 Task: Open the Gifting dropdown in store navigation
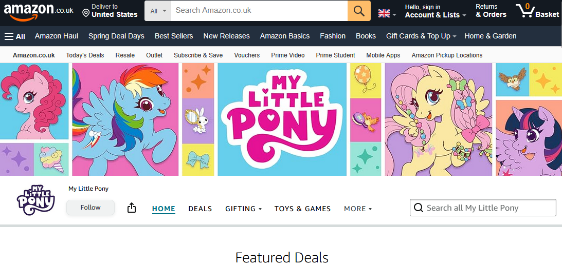[x=243, y=209]
